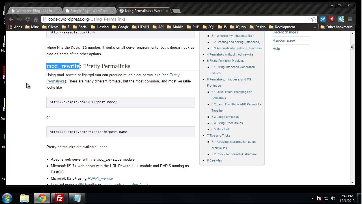Open File Explorer from the taskbar

tap(25, 198)
